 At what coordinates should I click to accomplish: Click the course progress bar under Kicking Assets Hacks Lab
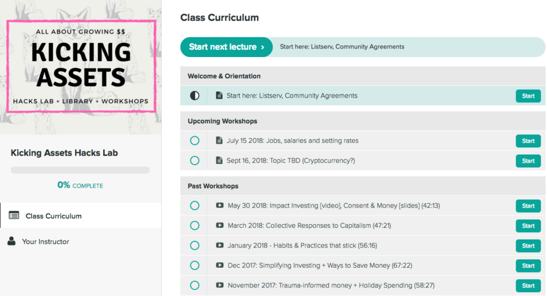[x=80, y=170]
